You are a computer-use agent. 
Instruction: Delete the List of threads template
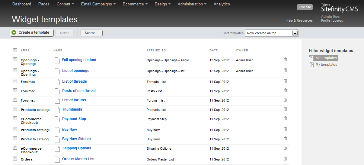pos(285,81)
